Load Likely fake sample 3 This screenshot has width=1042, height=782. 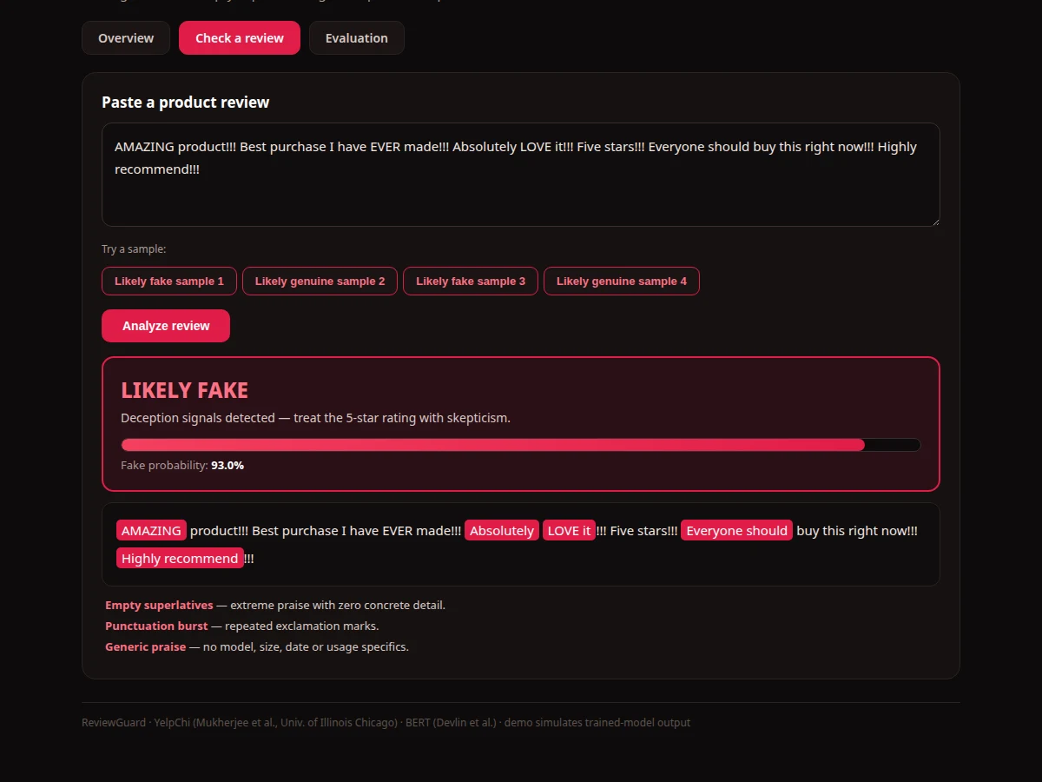[x=471, y=281]
